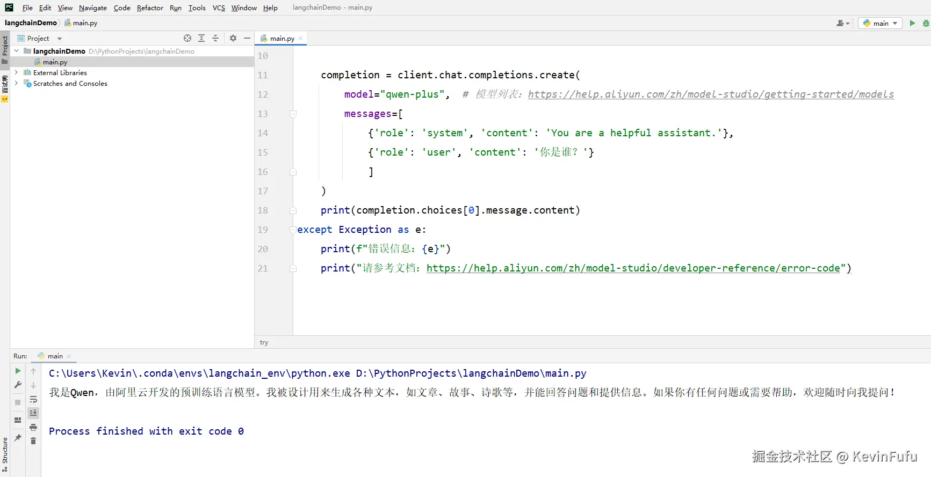Click the 'Process finished with exit code 0' text
This screenshot has height=477, width=931.
point(146,431)
